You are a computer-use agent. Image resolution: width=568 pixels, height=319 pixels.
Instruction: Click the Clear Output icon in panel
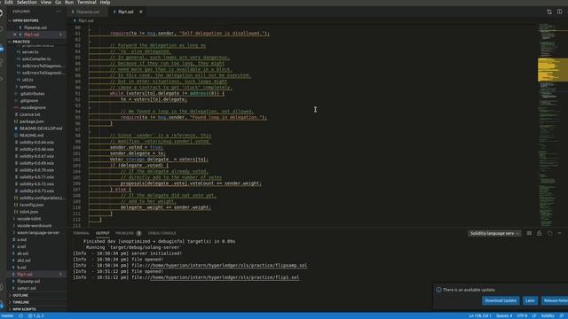click(529, 233)
